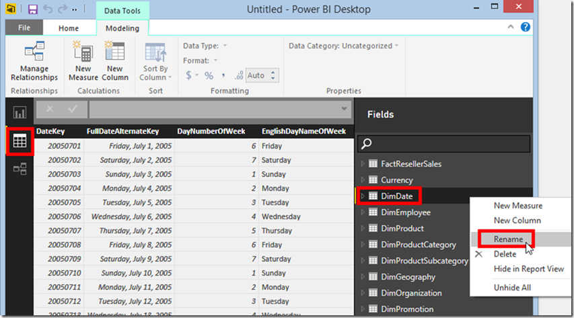
Task: Click decimal places icon beside Auto box
Action: (x=239, y=75)
